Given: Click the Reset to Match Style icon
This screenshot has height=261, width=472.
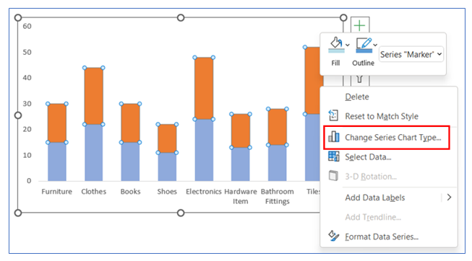Looking at the screenshot, I should (333, 115).
